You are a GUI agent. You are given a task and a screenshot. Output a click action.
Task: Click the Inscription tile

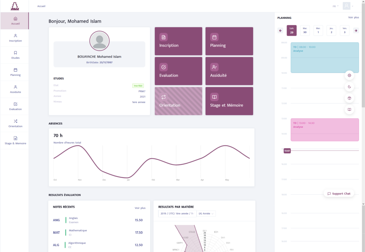(178, 41)
